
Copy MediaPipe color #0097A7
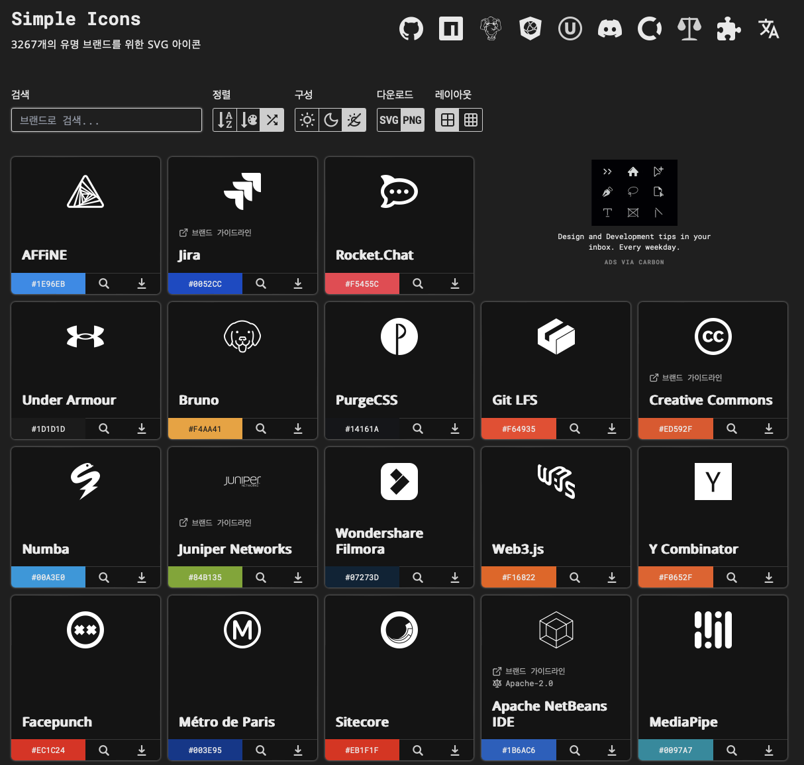(676, 750)
